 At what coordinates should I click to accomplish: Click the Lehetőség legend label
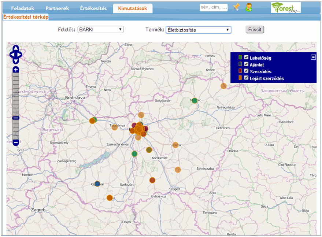pyautogui.click(x=260, y=58)
